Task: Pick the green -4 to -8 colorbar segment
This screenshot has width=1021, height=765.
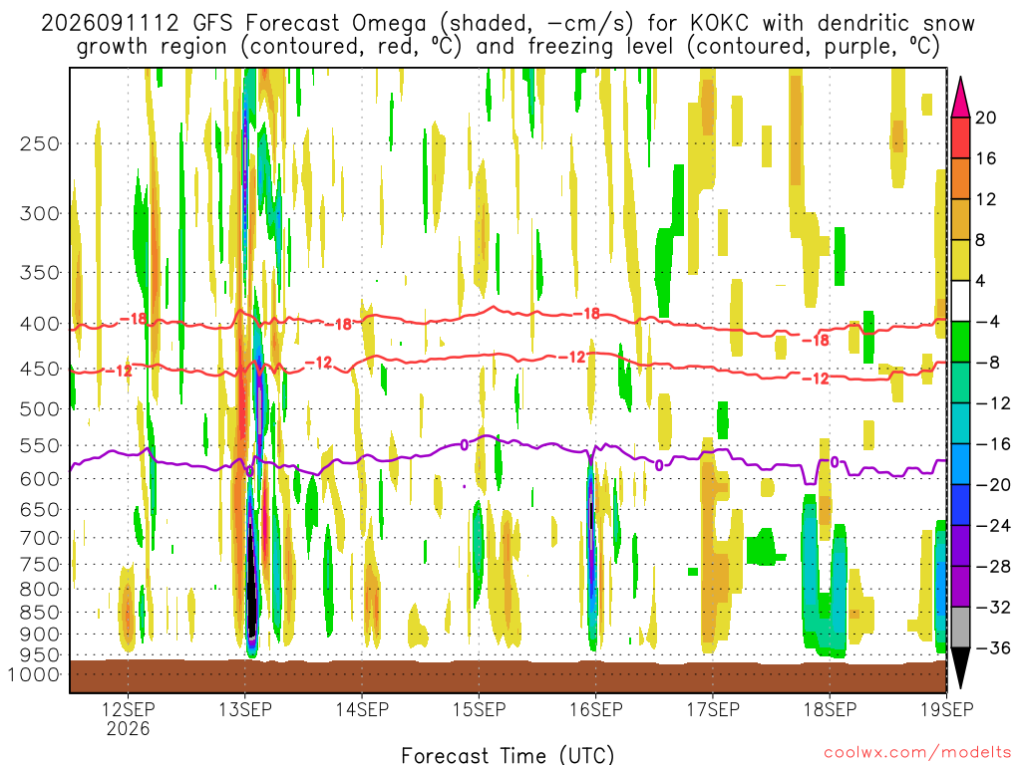Action: [960, 342]
